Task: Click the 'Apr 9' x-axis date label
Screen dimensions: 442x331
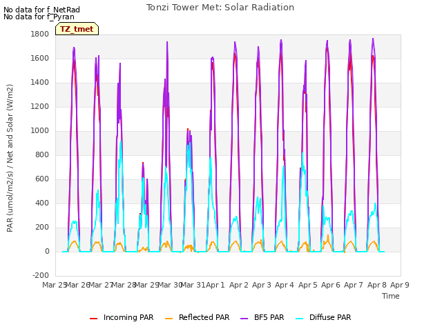Action: (x=400, y=285)
